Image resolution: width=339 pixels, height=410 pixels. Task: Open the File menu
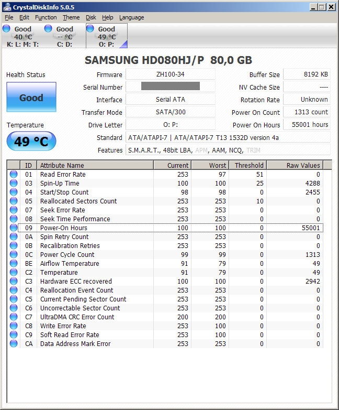(9, 17)
